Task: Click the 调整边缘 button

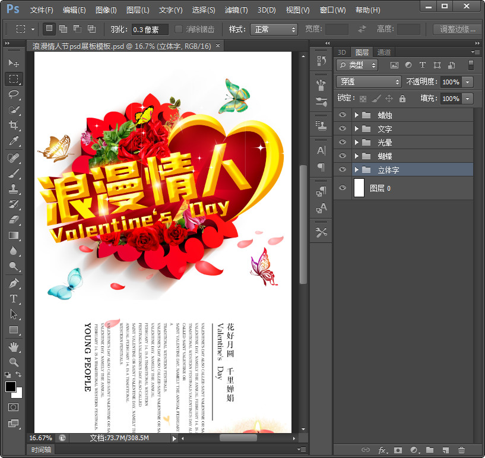Action: click(x=457, y=29)
